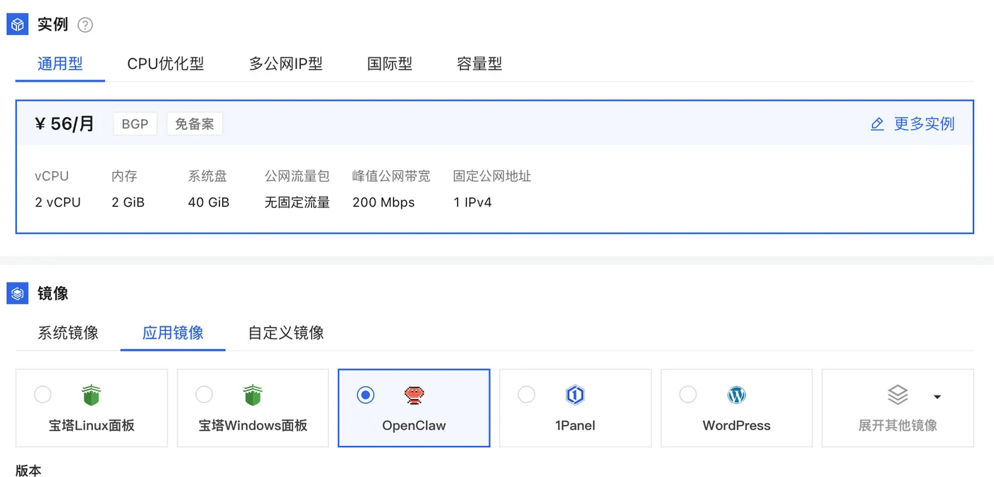Click the 实例 section cube icon
Image resolution: width=994 pixels, height=477 pixels.
(x=17, y=24)
